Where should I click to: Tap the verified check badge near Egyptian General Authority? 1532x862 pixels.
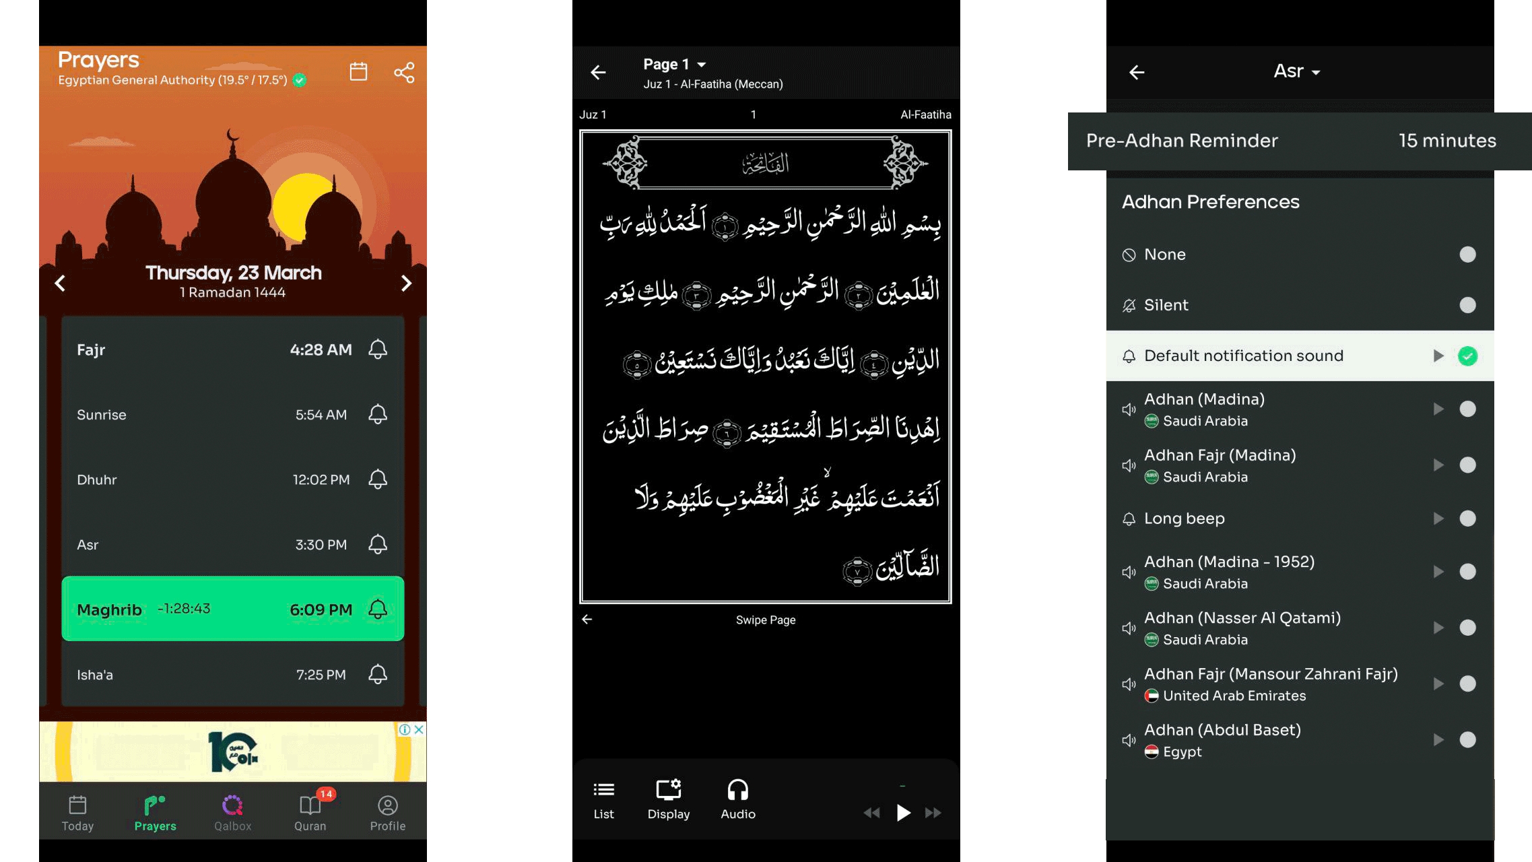tap(300, 80)
